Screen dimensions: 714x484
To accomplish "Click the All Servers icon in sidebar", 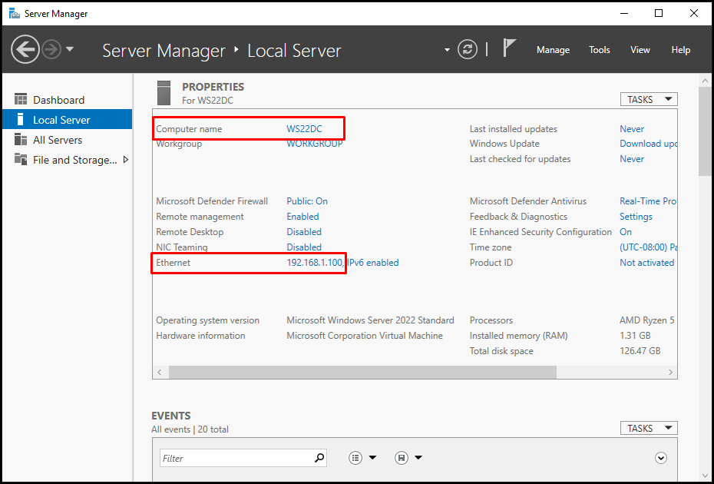I will 21,140.
